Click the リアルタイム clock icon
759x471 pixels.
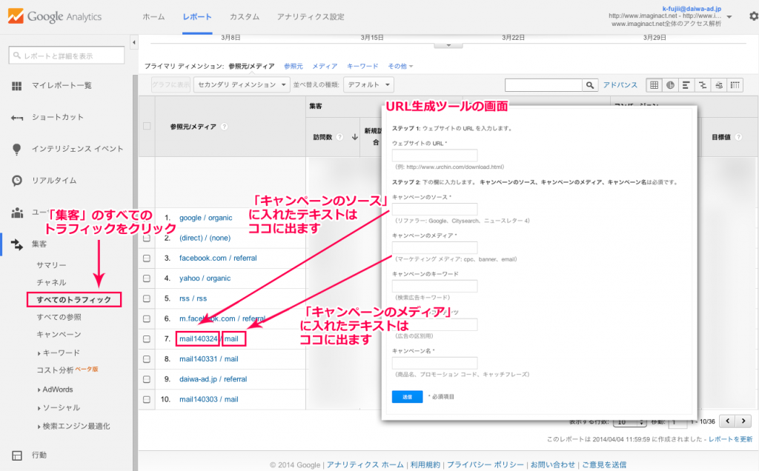tap(17, 181)
